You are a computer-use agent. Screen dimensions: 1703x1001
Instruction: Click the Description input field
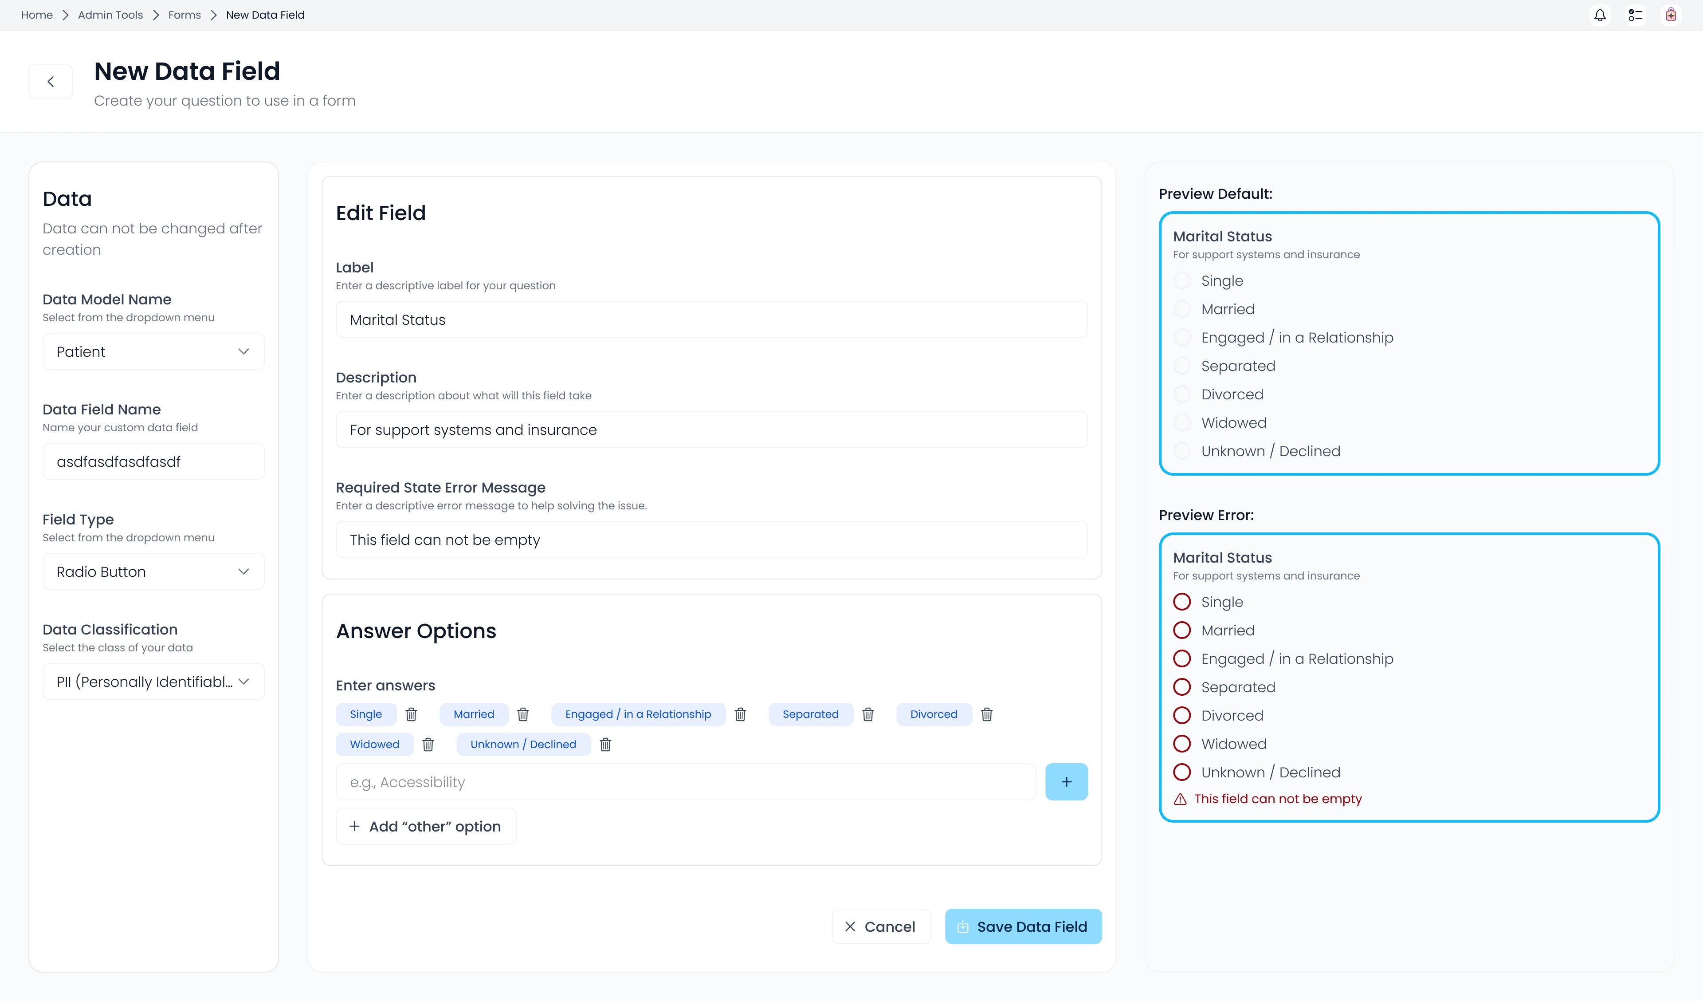click(712, 430)
